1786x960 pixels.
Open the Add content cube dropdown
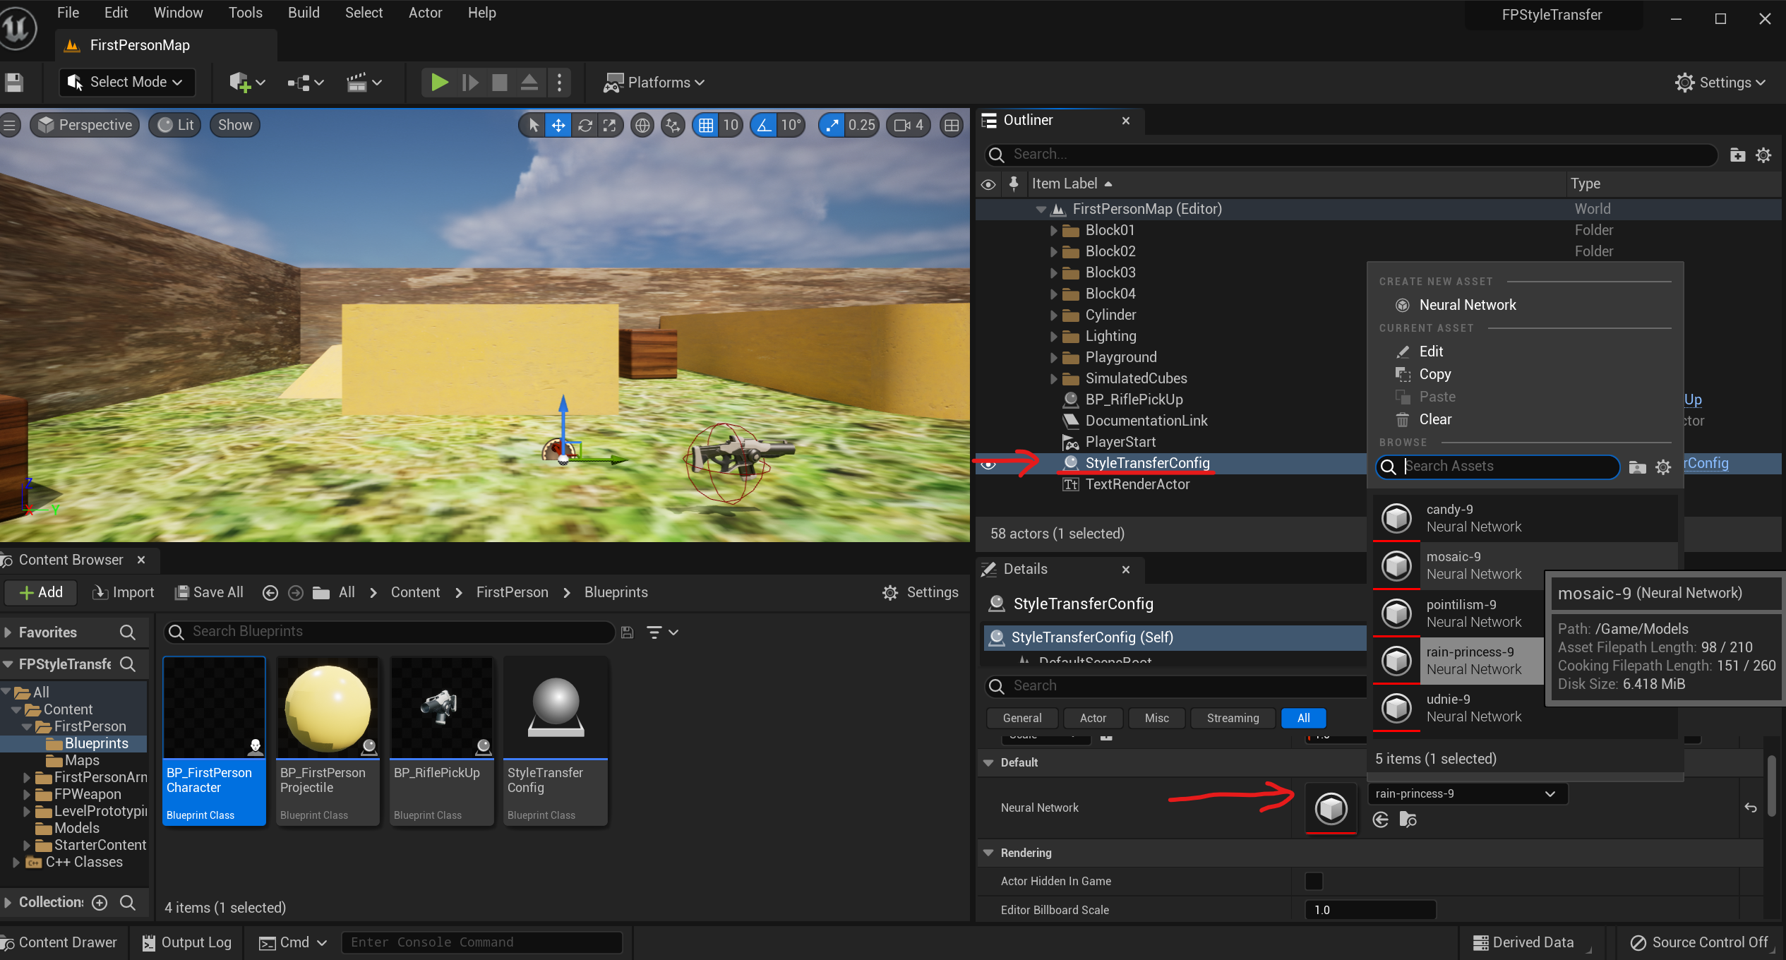[247, 83]
